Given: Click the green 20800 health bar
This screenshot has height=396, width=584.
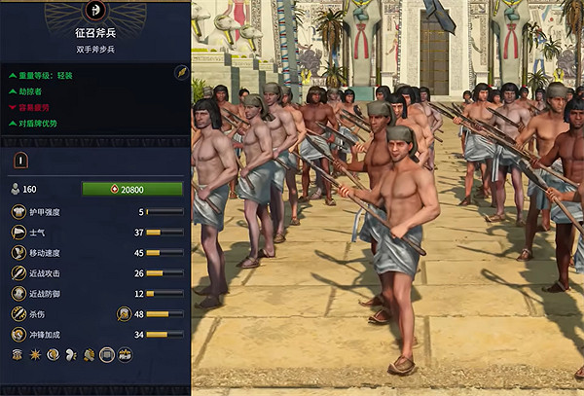Looking at the screenshot, I should coord(132,189).
